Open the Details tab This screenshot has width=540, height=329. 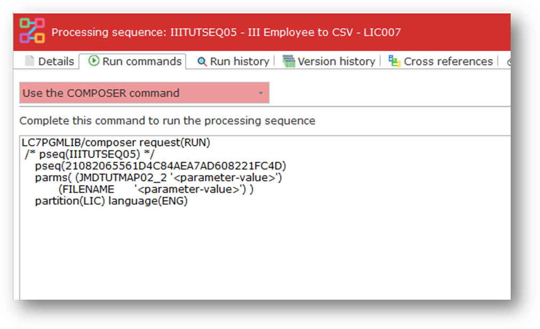50,61
